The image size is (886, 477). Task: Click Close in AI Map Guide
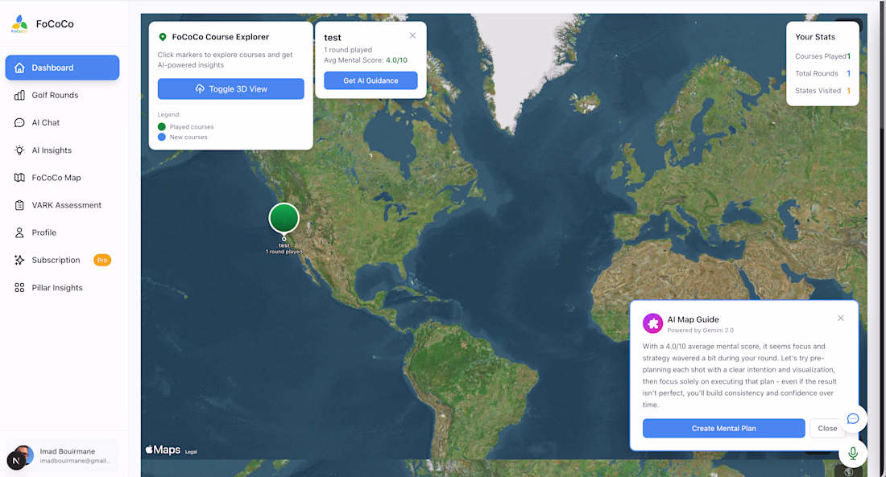pos(827,429)
